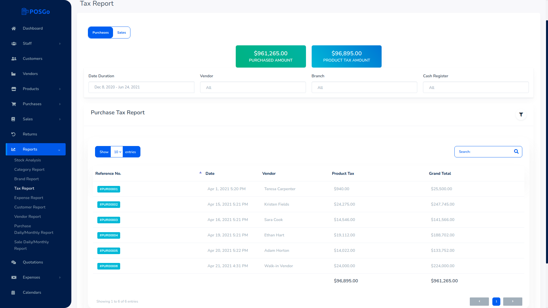The height and width of the screenshot is (308, 548).
Task: Switch to the Purchases tax report tab
Action: click(100, 32)
